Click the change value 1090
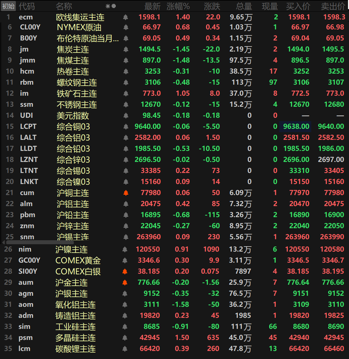 (211, 249)
